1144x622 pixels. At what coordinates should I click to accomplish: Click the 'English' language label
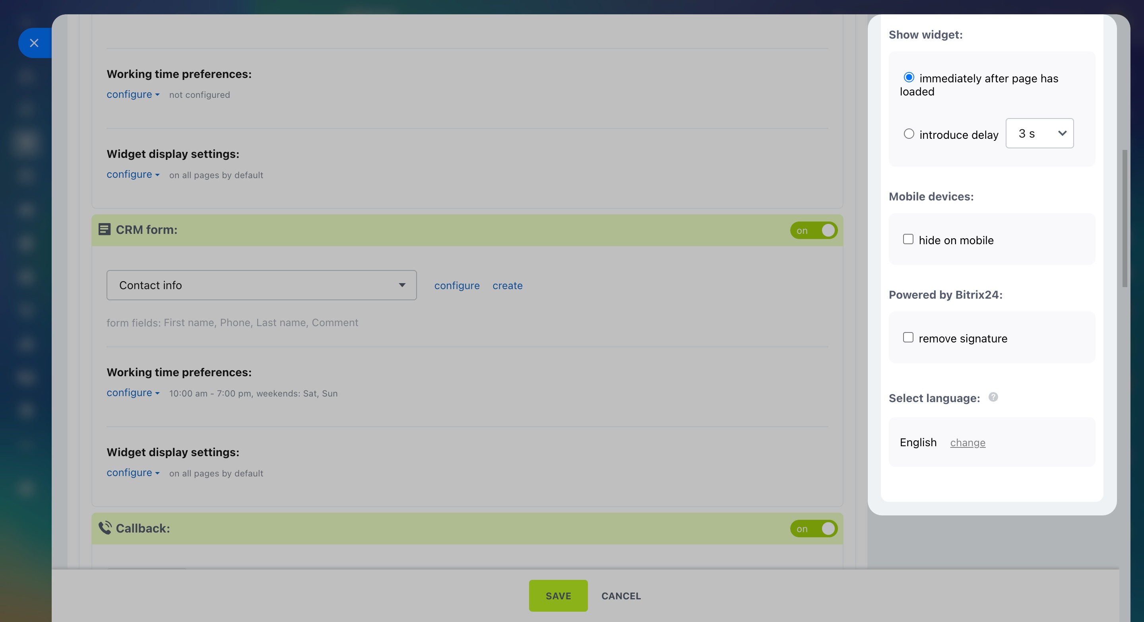click(x=918, y=443)
